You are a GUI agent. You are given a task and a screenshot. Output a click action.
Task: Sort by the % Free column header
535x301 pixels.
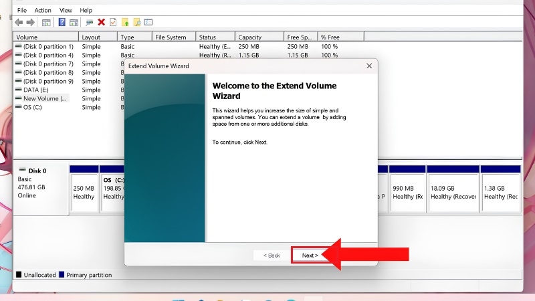[x=340, y=37]
